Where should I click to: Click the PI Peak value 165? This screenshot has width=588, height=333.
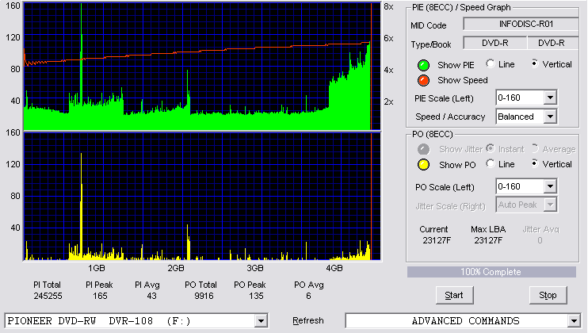100,296
